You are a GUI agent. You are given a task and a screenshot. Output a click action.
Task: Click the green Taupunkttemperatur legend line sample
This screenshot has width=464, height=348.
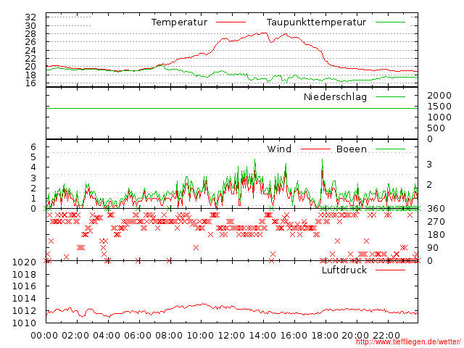point(390,22)
